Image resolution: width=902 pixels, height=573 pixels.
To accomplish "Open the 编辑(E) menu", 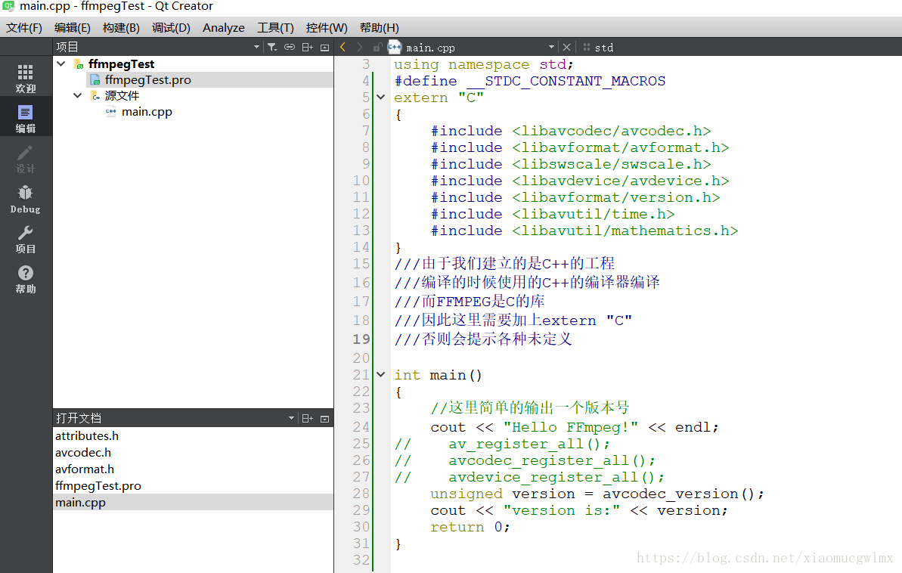I will 72,28.
